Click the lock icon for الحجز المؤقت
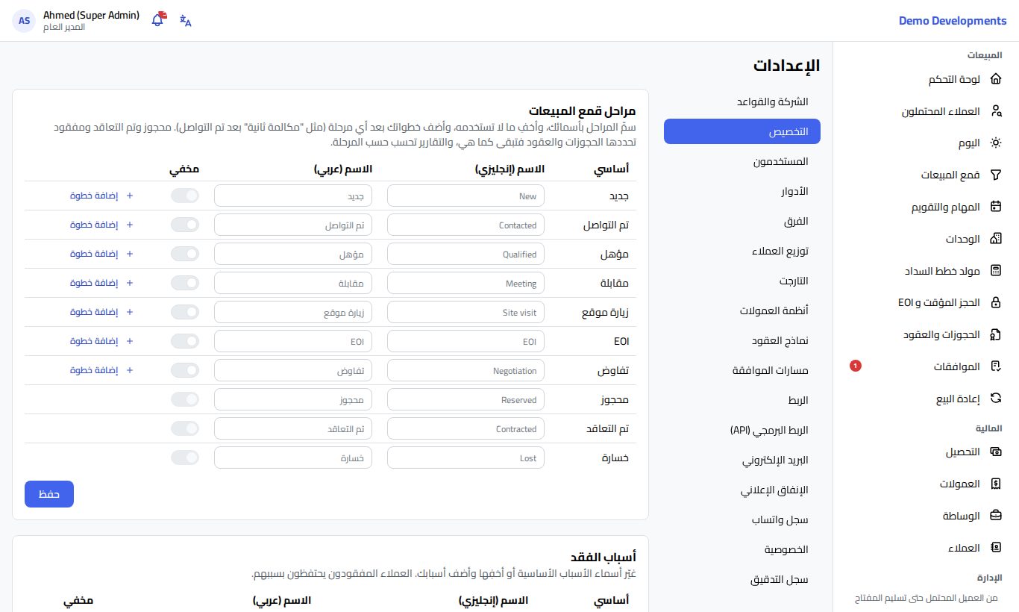The image size is (1019, 612). [995, 303]
